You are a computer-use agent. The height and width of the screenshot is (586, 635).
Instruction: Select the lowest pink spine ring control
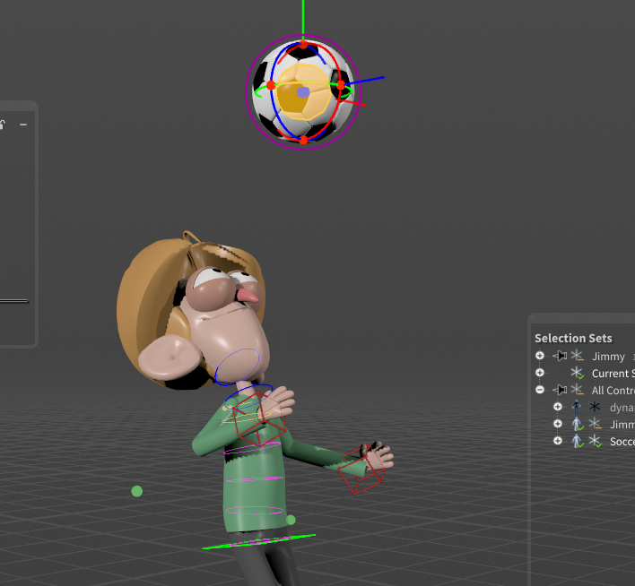point(255,511)
